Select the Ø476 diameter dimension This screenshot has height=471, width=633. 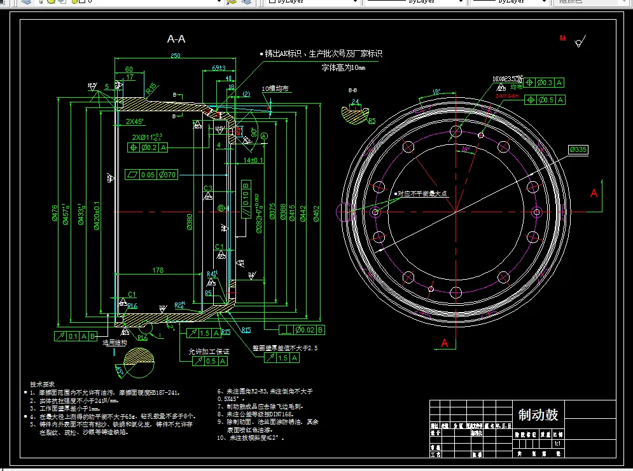55,213
